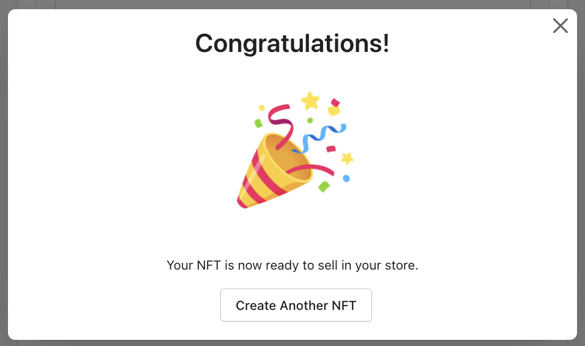The width and height of the screenshot is (585, 346).
Task: Click the small yellow star on the right
Action: [x=347, y=158]
